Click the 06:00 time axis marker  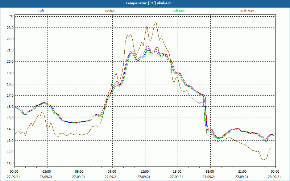coord(79,172)
